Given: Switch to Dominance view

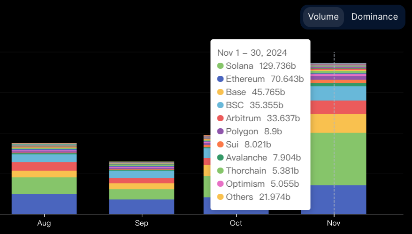Looking at the screenshot, I should point(374,17).
